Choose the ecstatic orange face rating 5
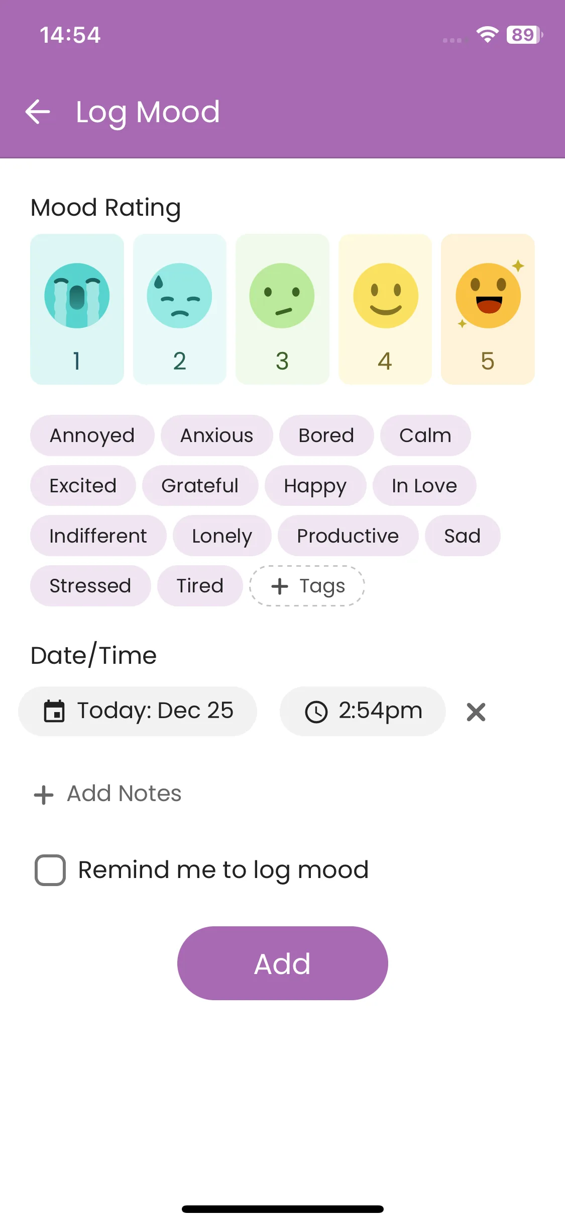Image resolution: width=565 pixels, height=1225 pixels. [488, 309]
